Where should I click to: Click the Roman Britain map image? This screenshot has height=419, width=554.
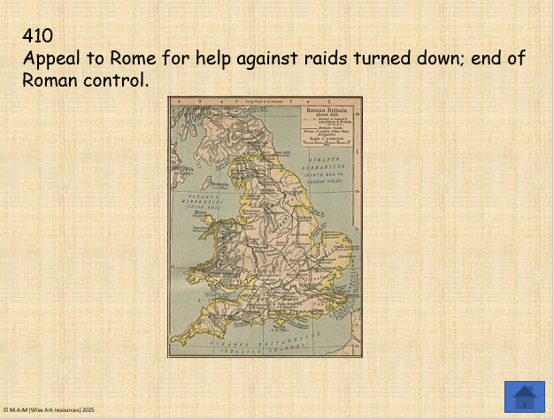265,226
